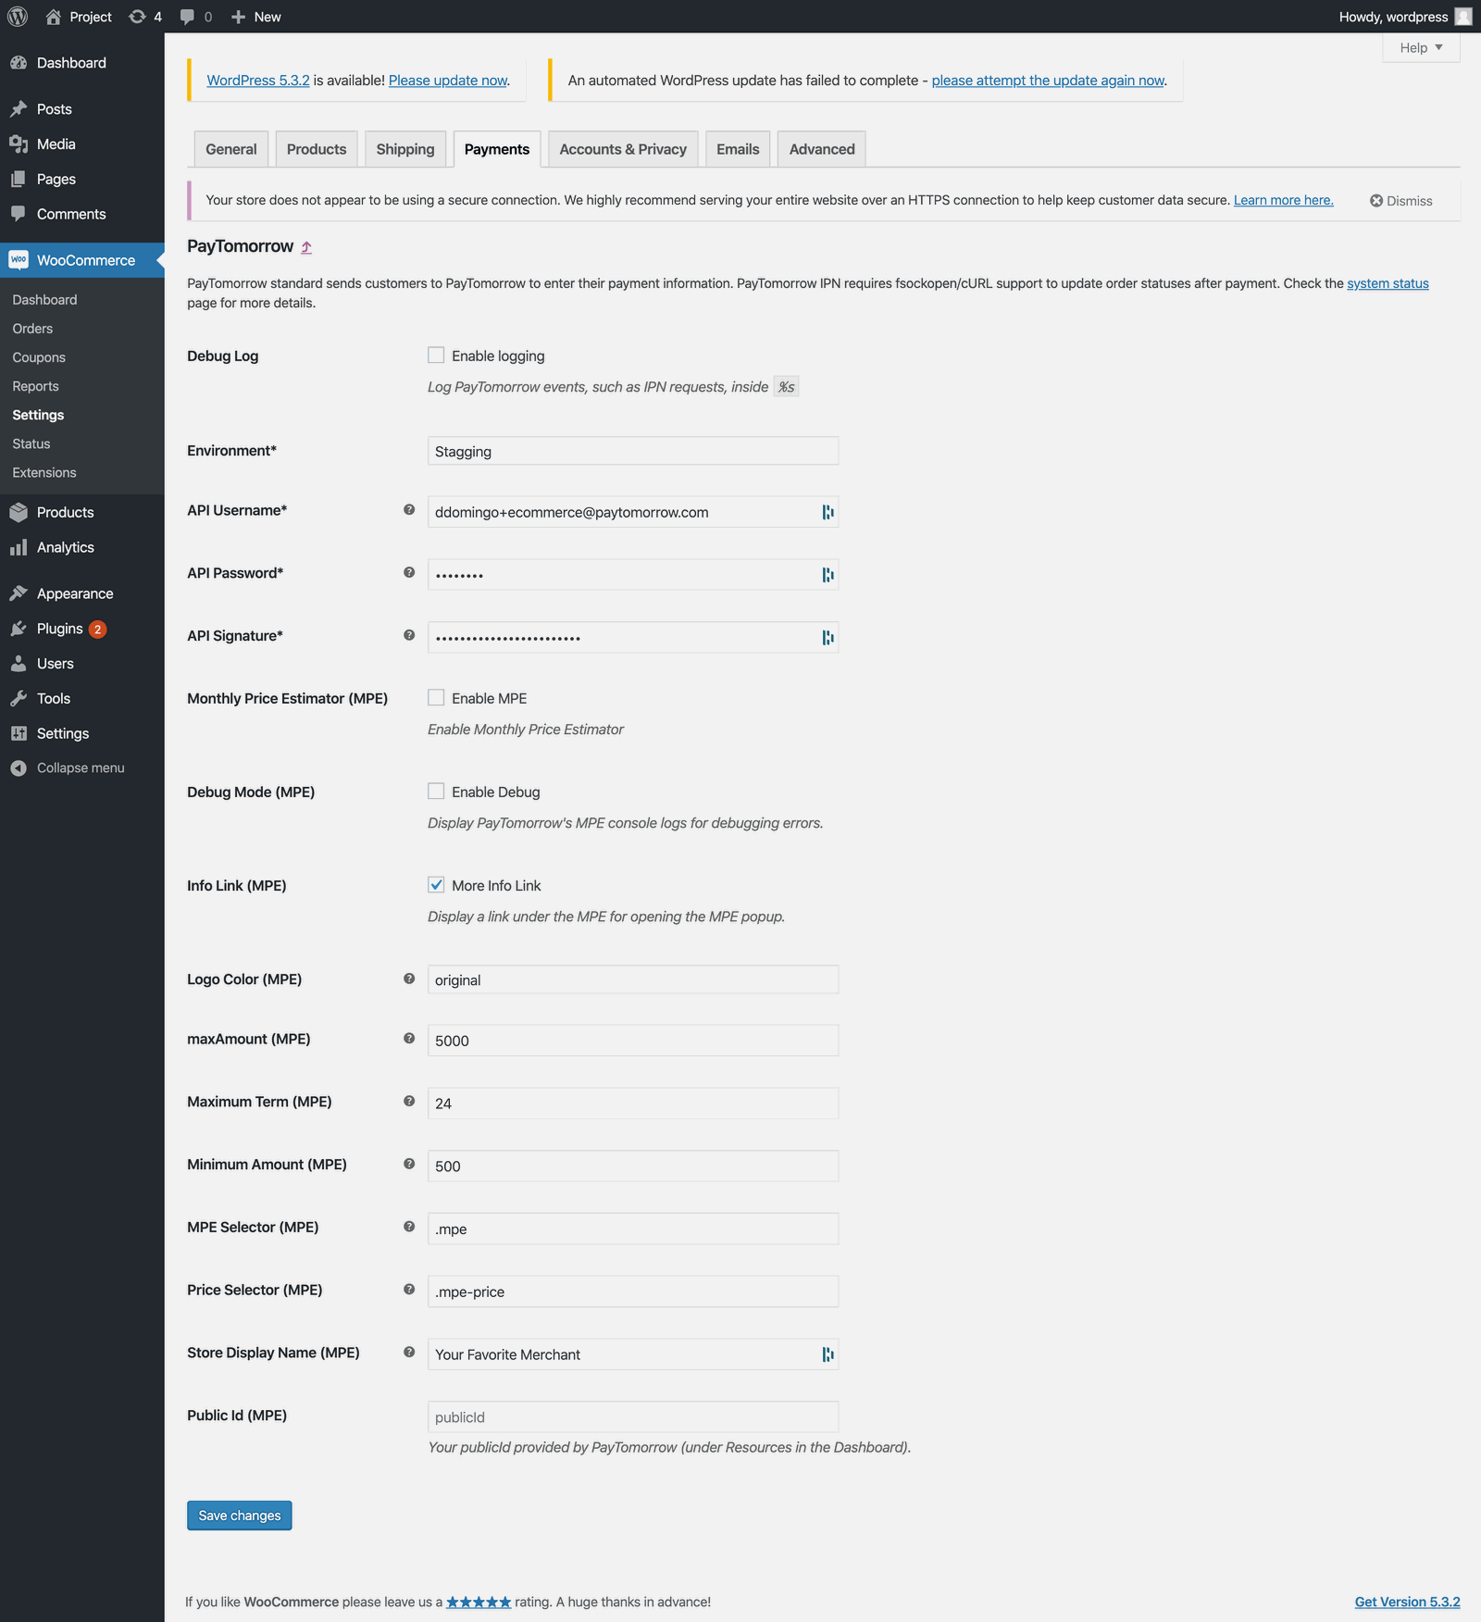This screenshot has width=1481, height=1622.
Task: Click Get Version 5.3.2 link
Action: point(1407,1602)
